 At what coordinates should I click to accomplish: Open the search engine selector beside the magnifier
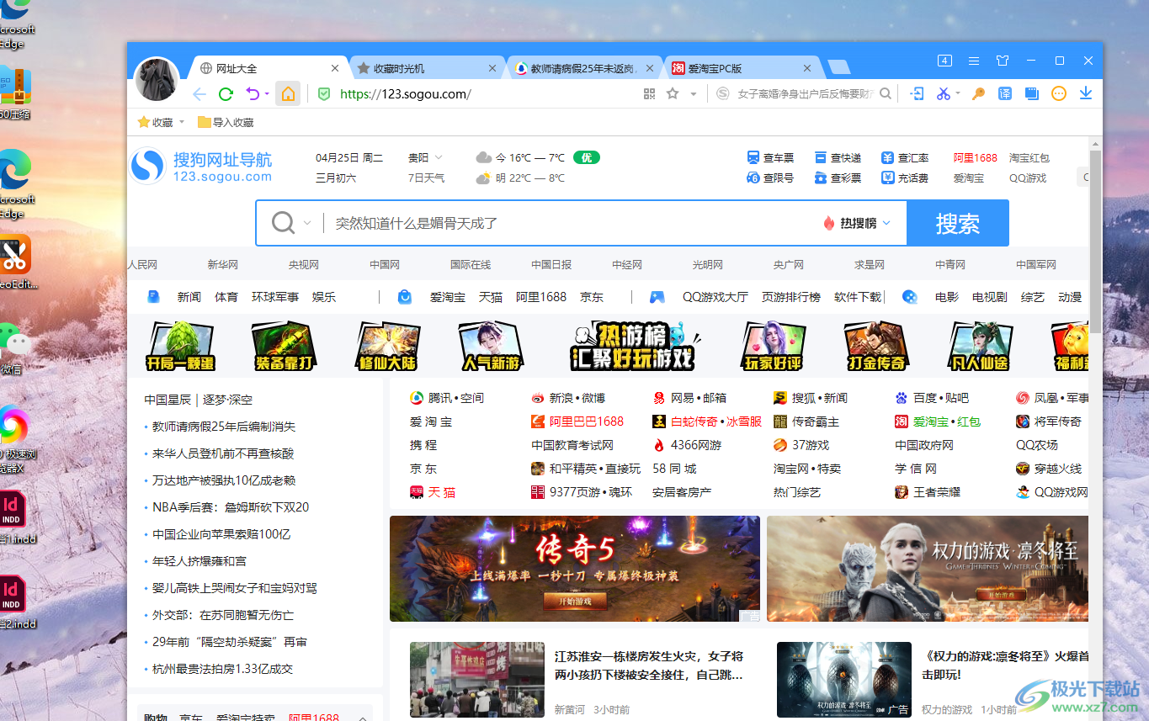307,223
